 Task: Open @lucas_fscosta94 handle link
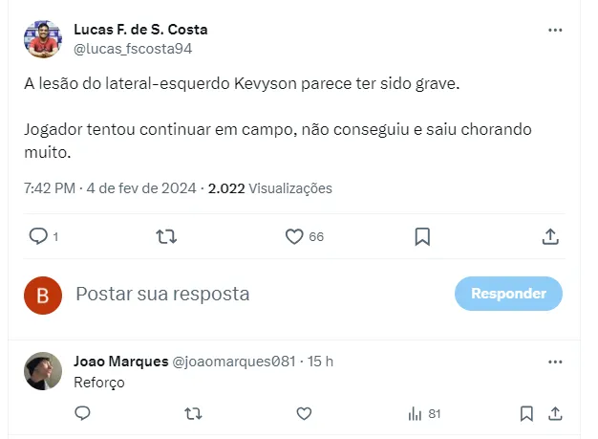coord(133,49)
